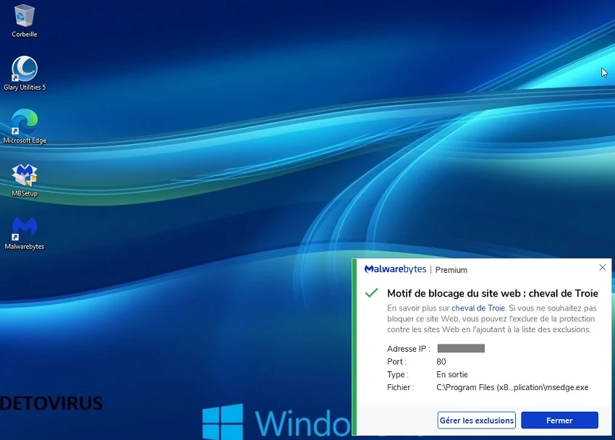
Task: Open Gérer les exclusions
Action: pos(477,420)
